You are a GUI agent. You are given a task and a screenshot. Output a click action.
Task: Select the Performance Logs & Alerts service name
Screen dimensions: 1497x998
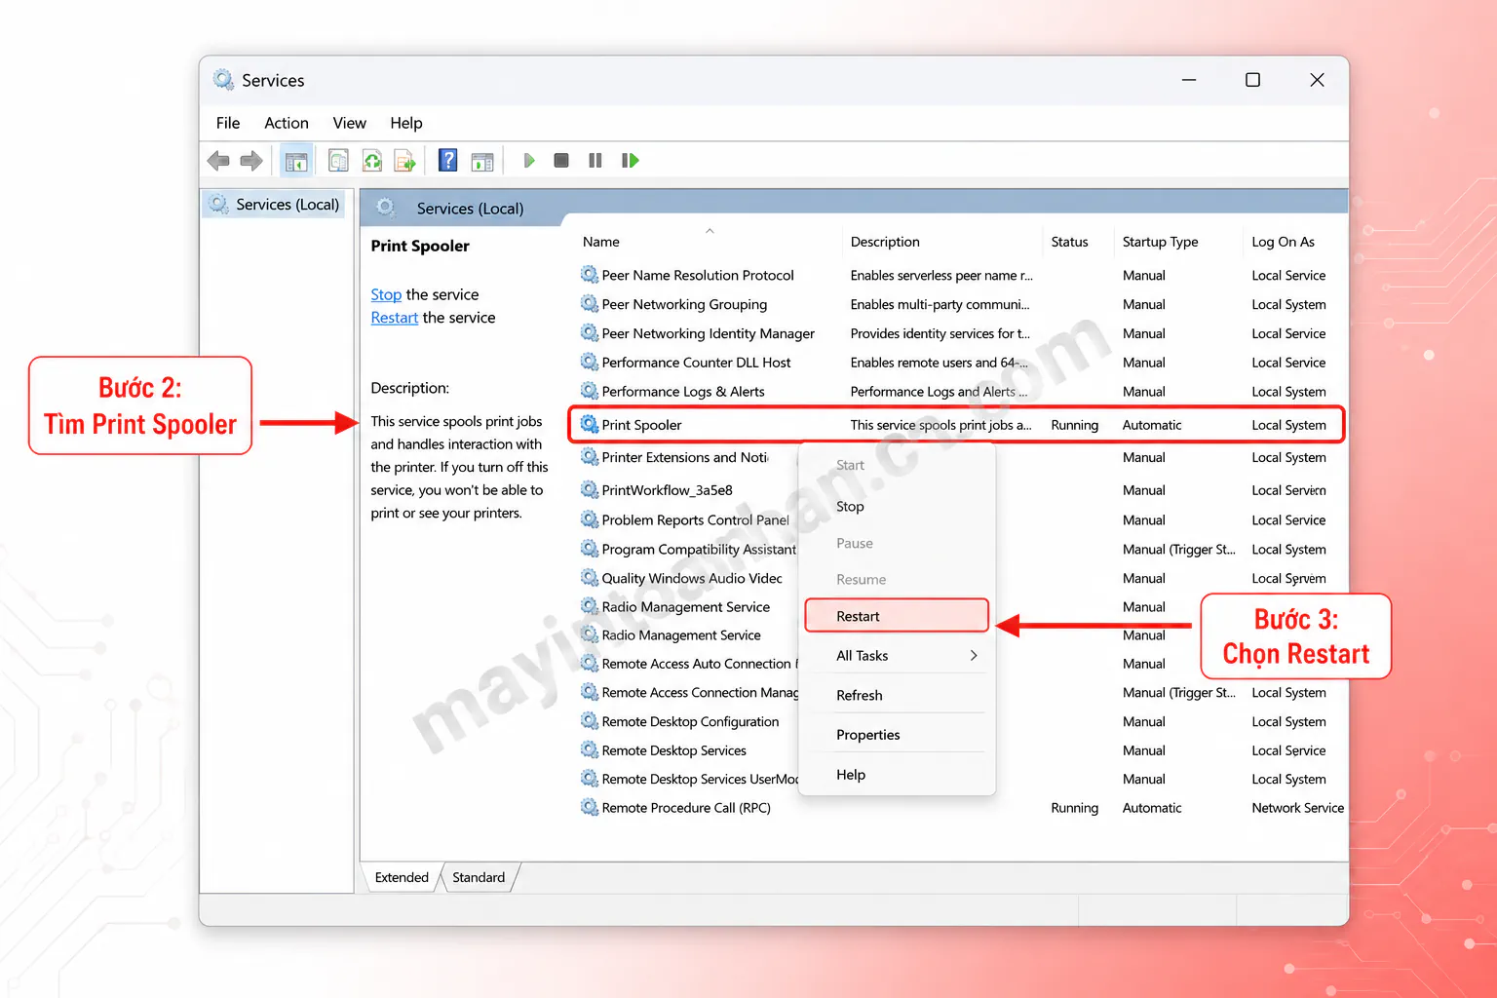pyautogui.click(x=683, y=392)
